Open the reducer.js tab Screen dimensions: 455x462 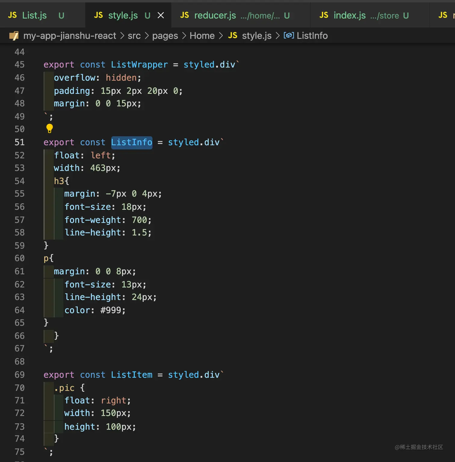click(x=241, y=15)
